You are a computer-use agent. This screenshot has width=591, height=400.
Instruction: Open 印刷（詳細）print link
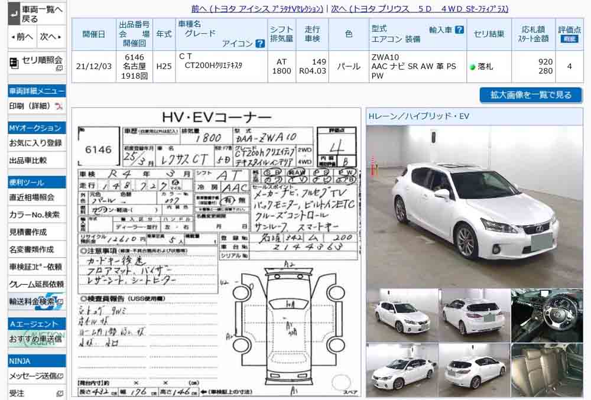[30, 106]
